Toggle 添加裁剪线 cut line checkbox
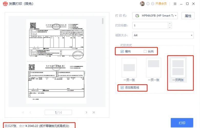Viewport: 200px width, 128px height. point(122,88)
